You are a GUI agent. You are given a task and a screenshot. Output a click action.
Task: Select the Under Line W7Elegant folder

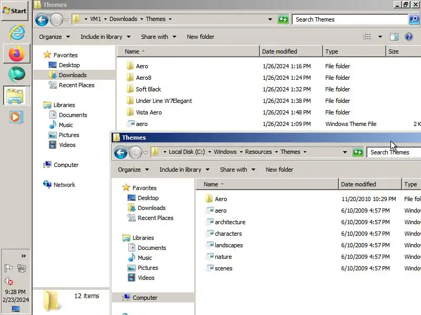click(164, 101)
